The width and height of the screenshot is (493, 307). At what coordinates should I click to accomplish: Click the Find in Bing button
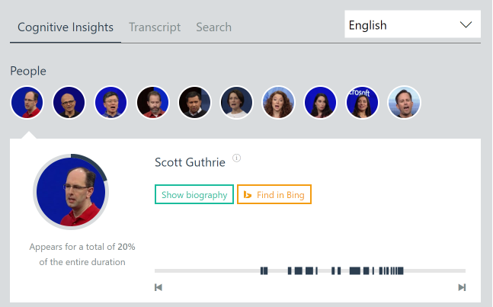pos(274,194)
